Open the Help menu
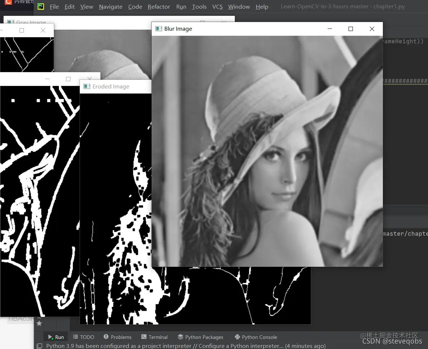428x349 pixels. tap(262, 6)
